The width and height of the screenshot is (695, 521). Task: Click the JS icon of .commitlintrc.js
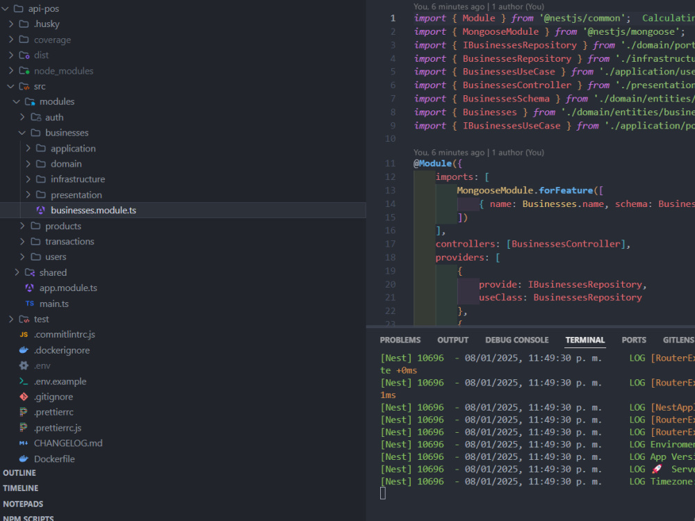(24, 335)
